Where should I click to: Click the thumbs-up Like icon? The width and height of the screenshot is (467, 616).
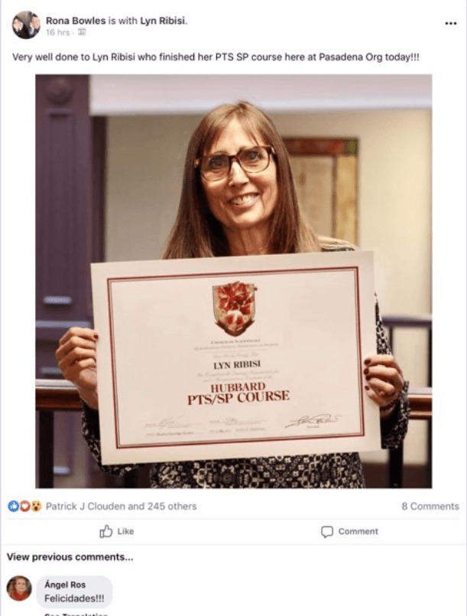106,531
